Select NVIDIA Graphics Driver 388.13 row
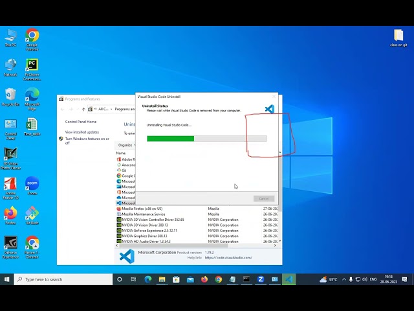This screenshot has height=311, width=414. [197, 236]
